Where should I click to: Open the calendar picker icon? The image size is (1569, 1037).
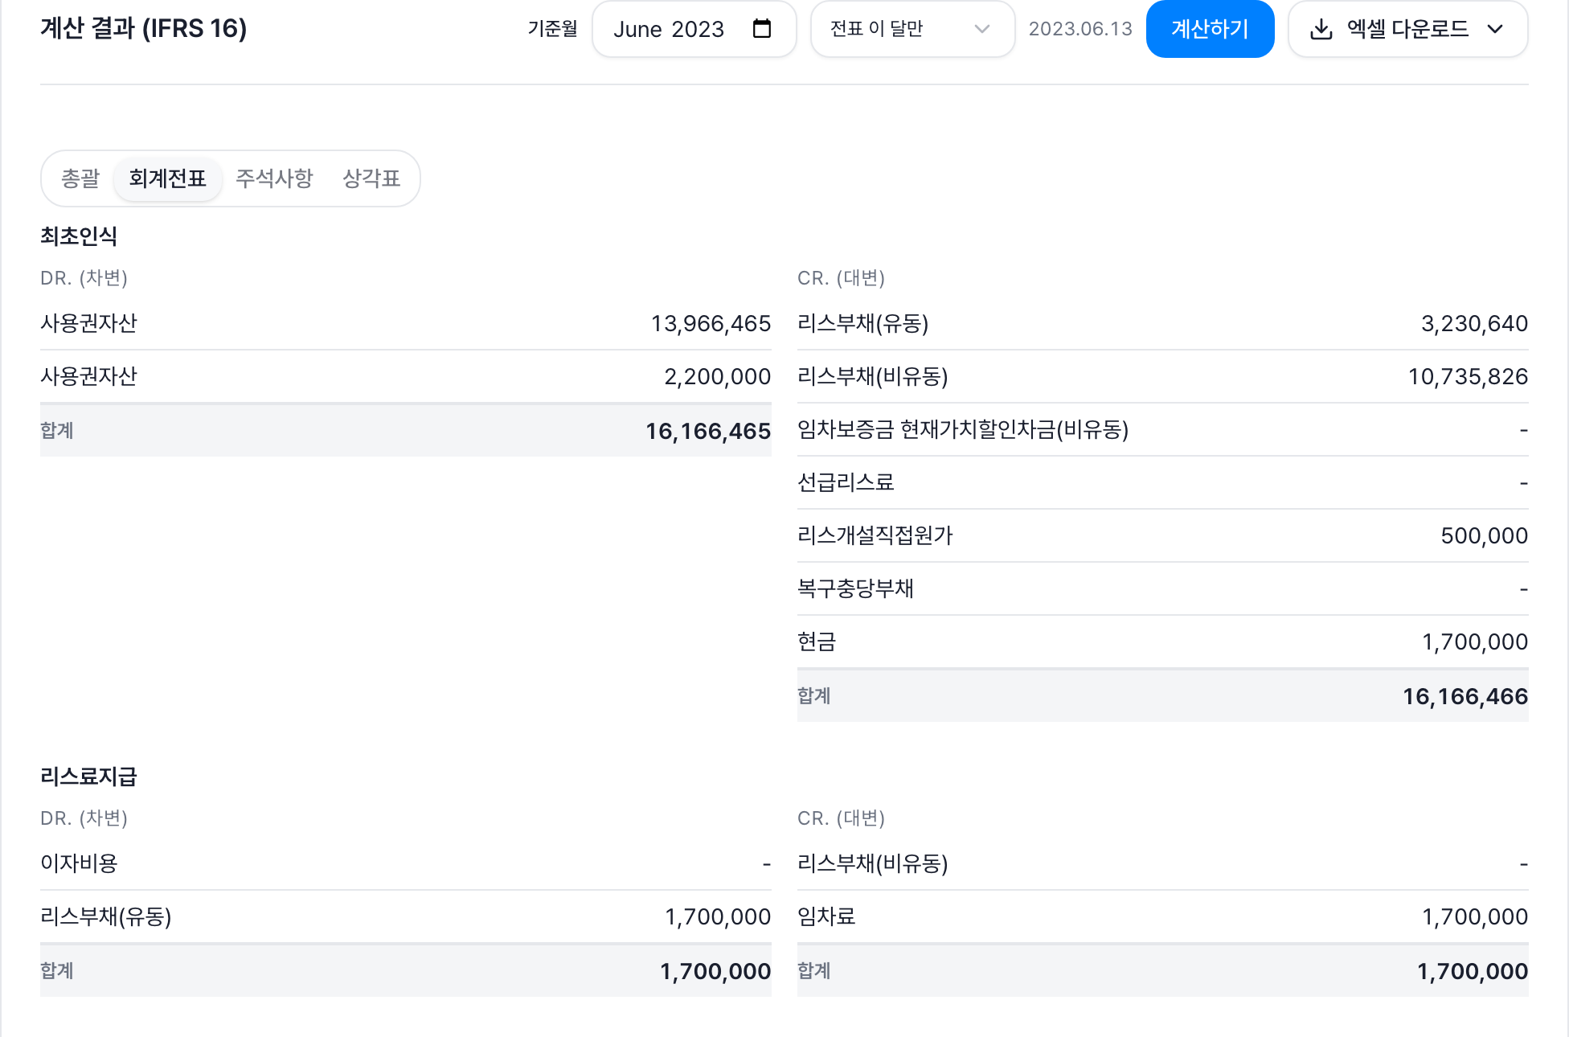click(x=761, y=29)
